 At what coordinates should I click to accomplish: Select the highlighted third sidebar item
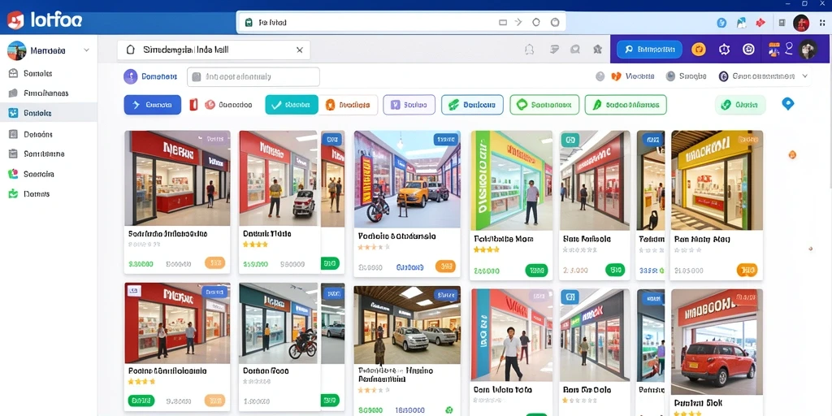pyautogui.click(x=48, y=113)
